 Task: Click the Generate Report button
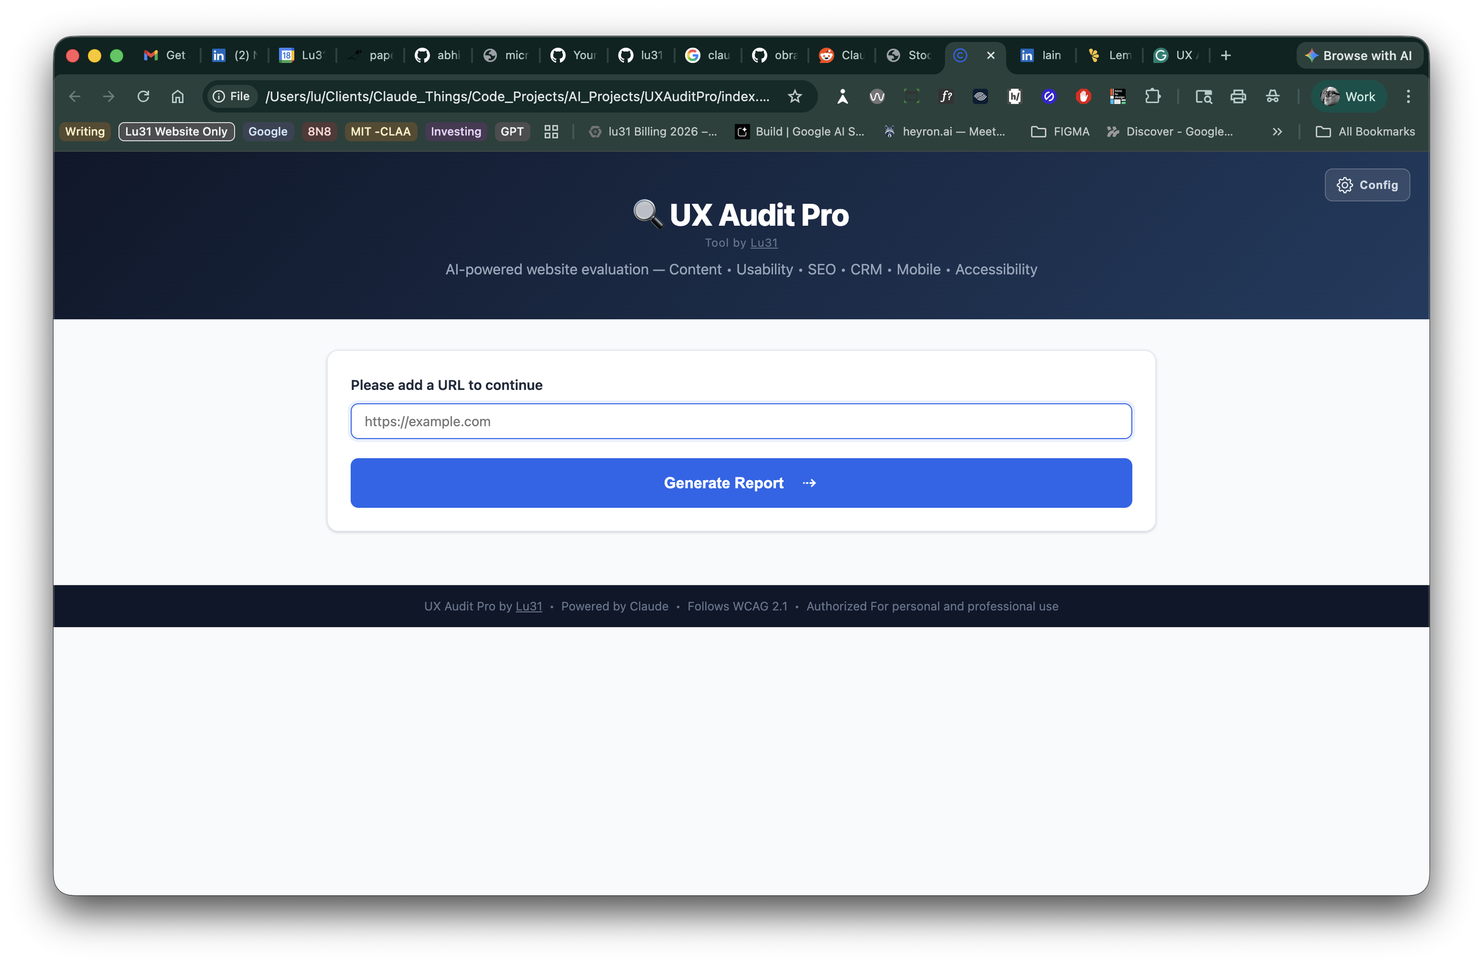741,483
